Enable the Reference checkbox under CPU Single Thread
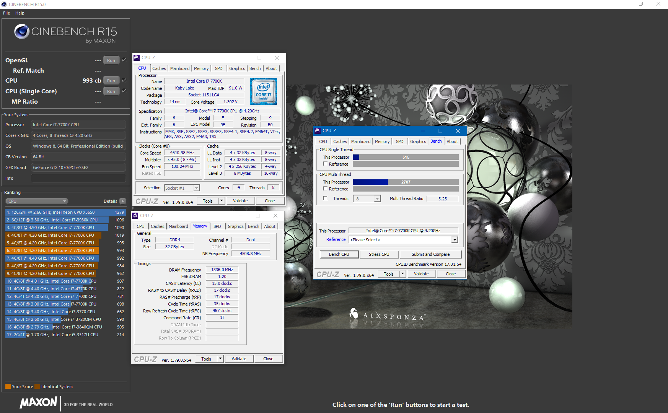The image size is (668, 413). click(325, 164)
